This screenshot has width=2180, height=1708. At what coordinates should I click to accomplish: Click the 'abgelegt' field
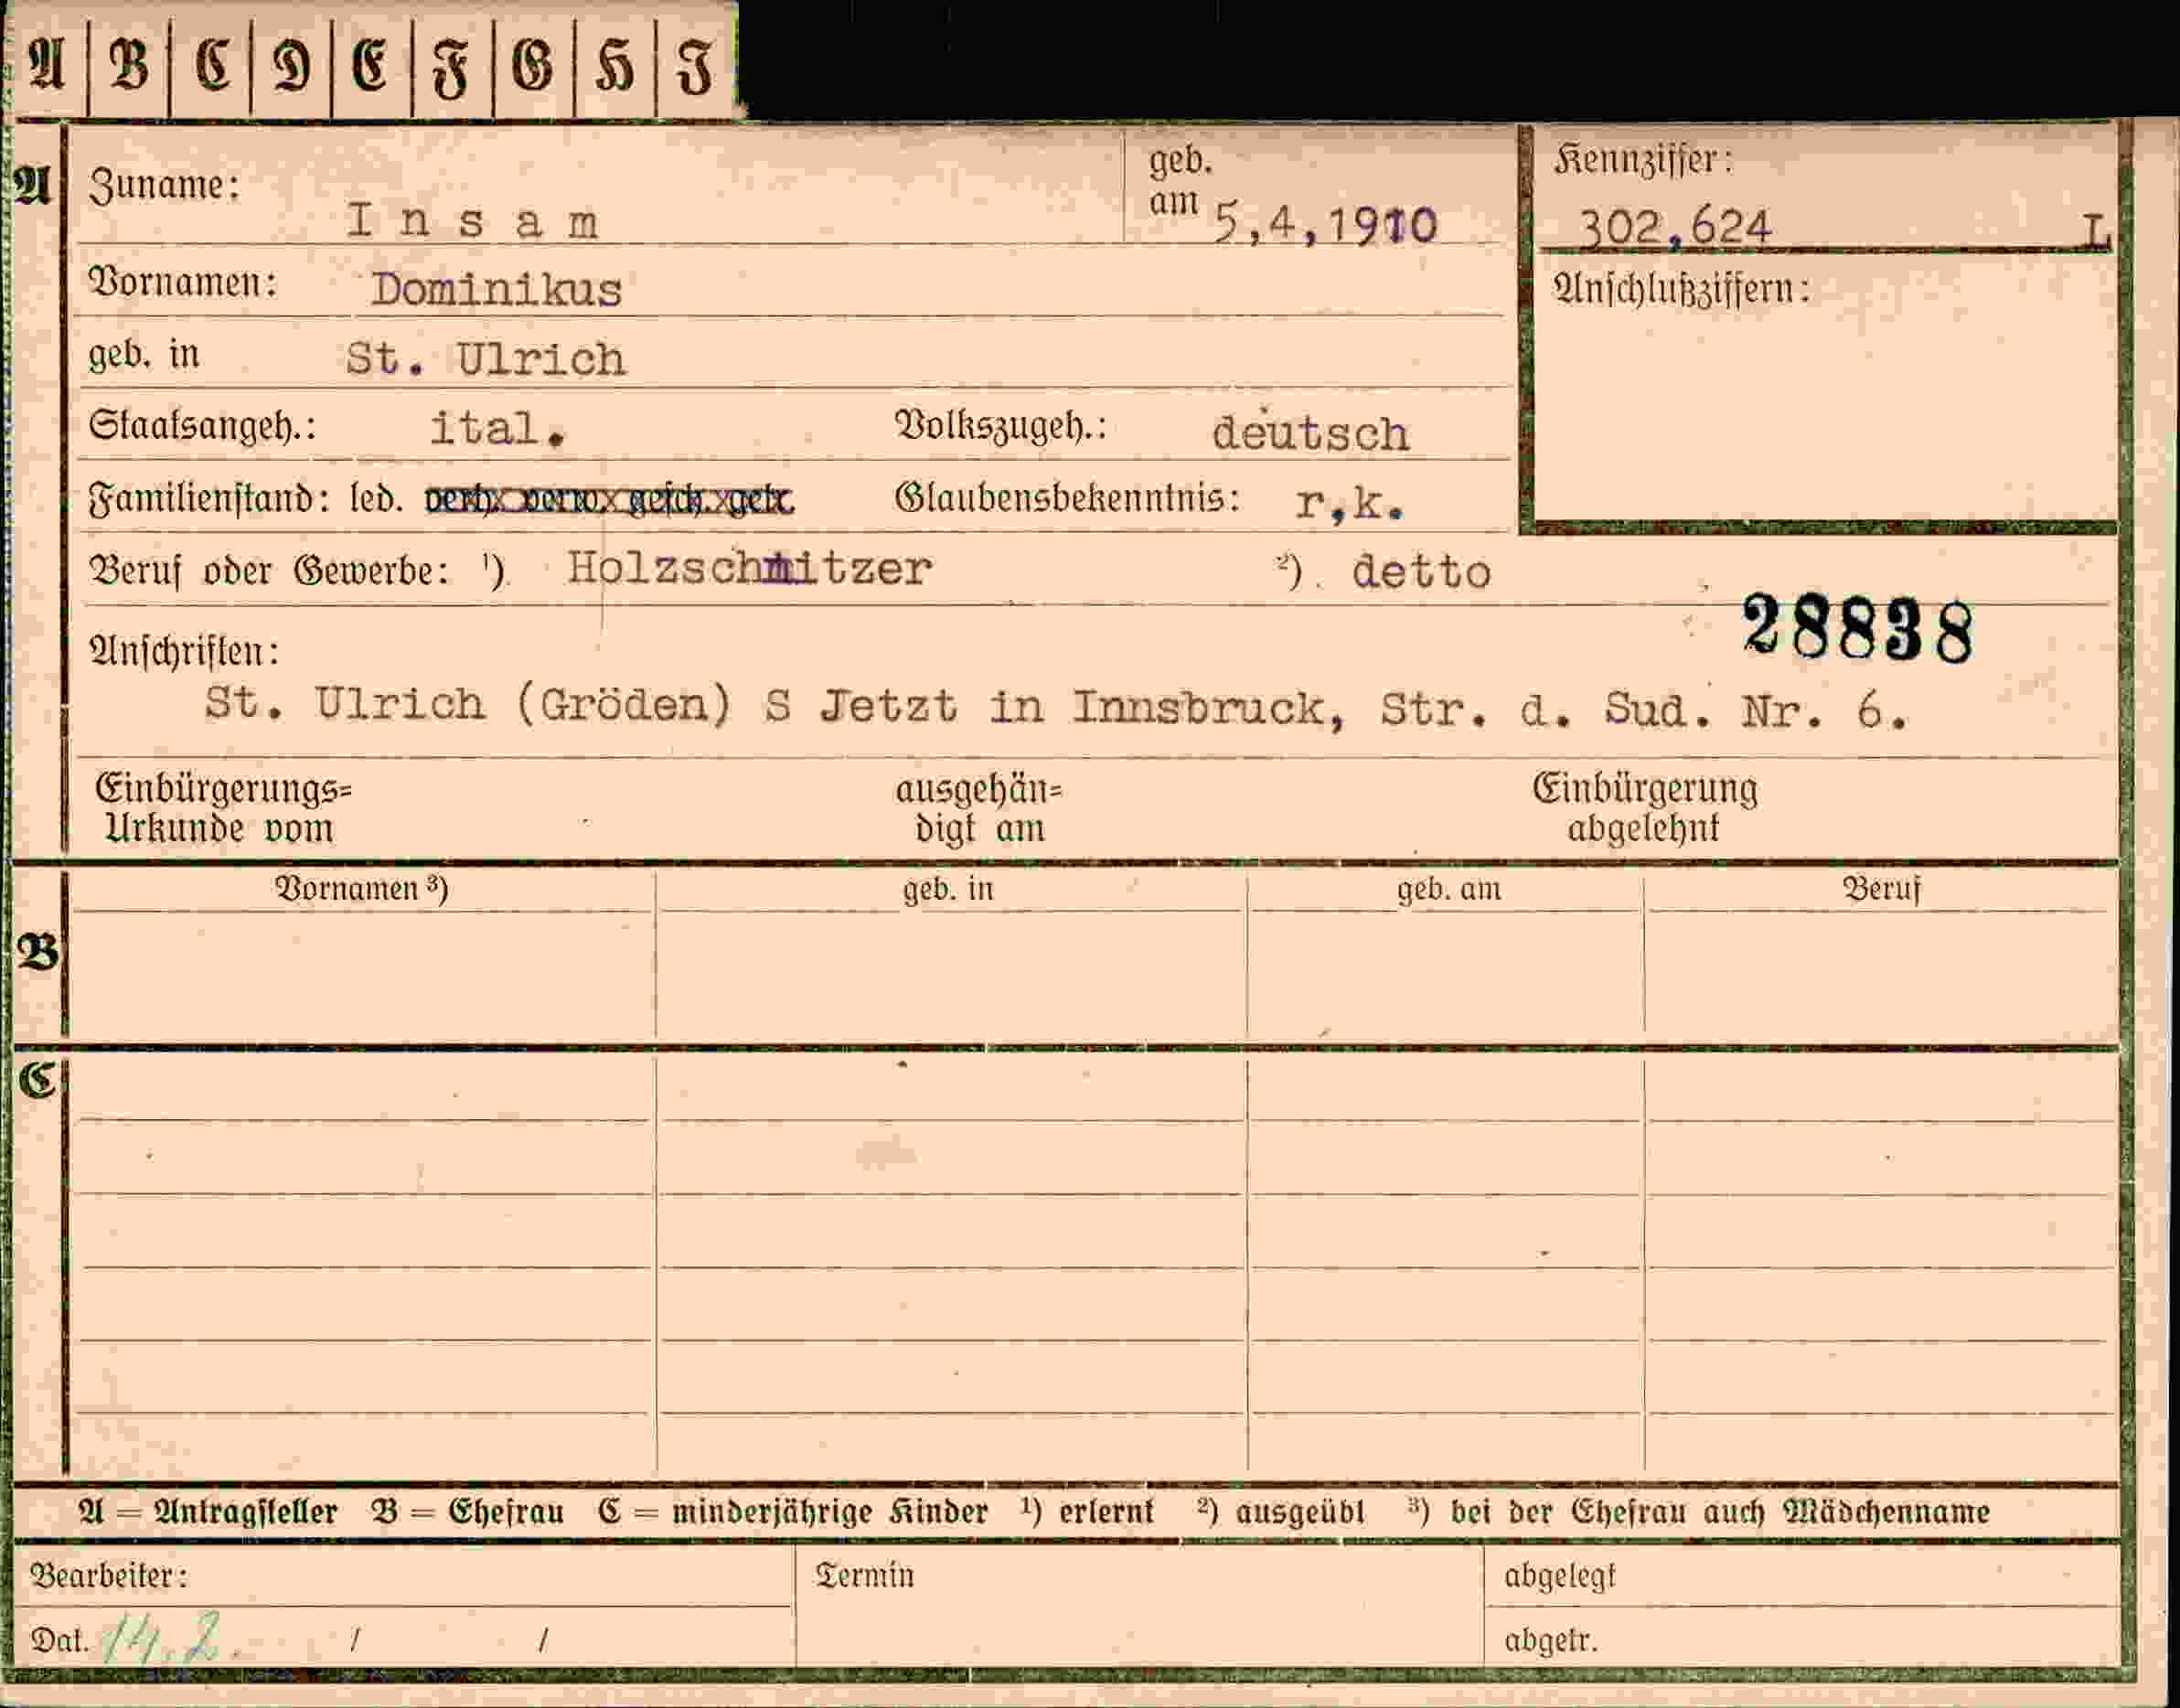[x=1802, y=1576]
